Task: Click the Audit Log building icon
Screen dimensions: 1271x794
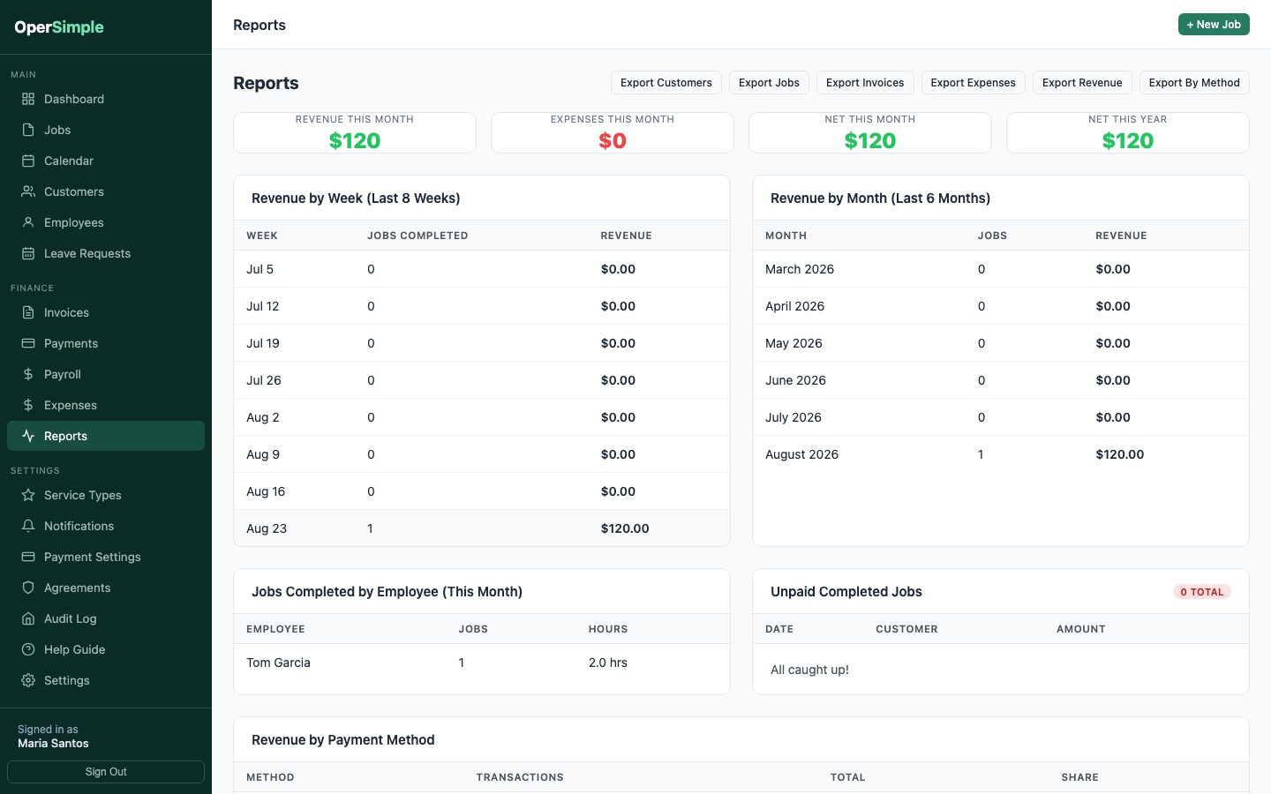Action: pyautogui.click(x=28, y=618)
